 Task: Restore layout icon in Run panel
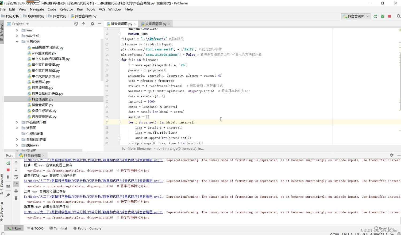pos(8,186)
